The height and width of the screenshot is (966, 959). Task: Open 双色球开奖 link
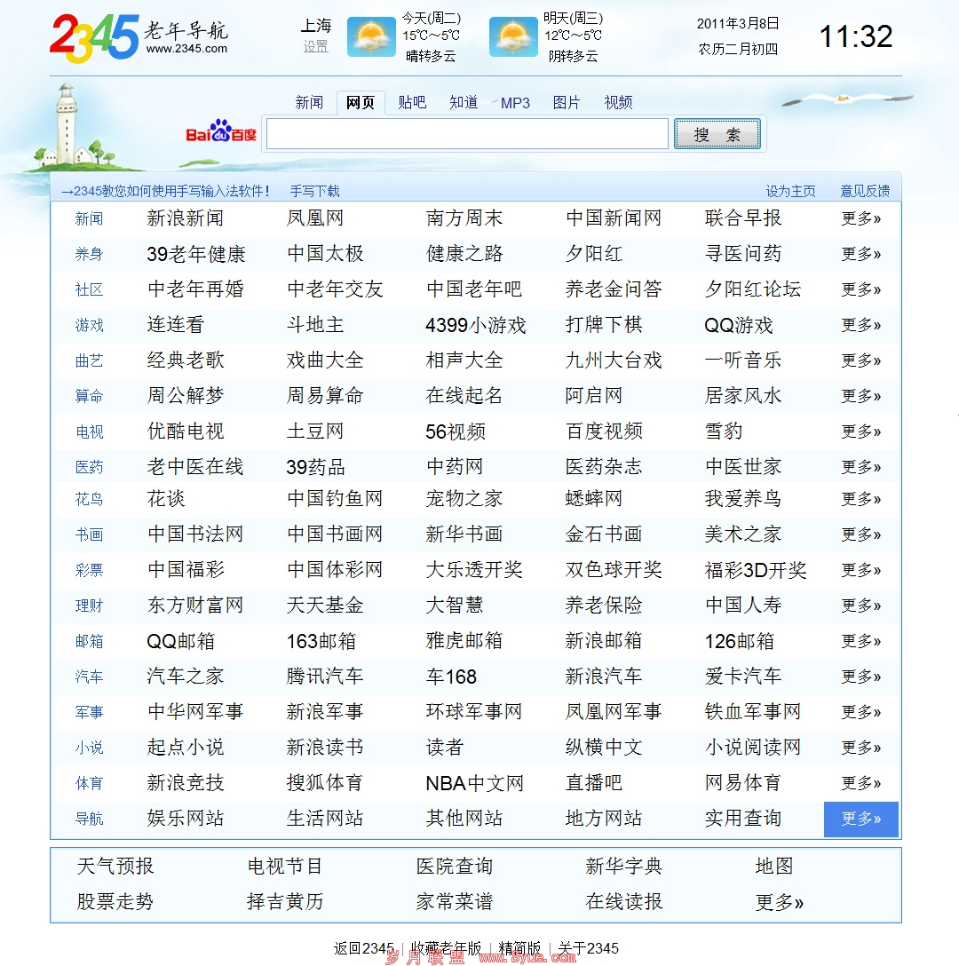(614, 570)
